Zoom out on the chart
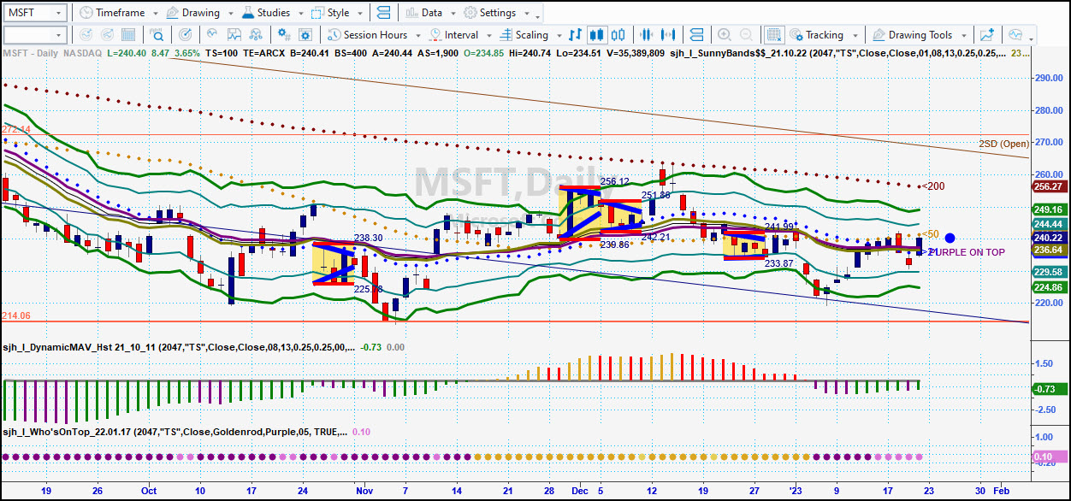 (747, 35)
